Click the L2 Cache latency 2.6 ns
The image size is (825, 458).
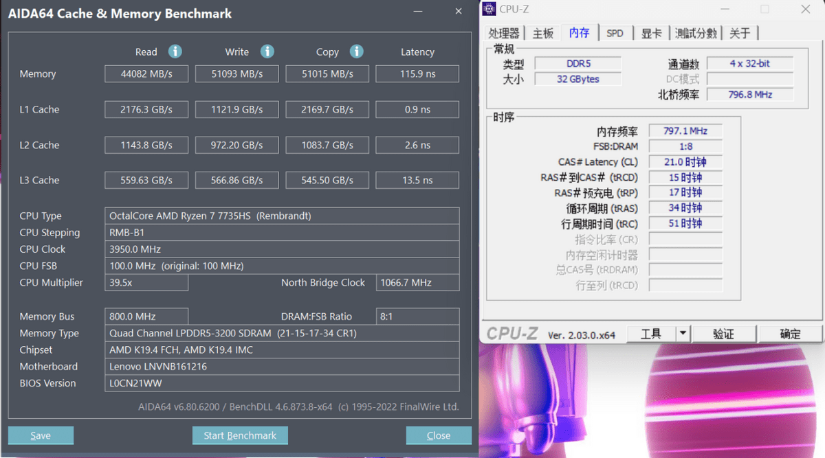point(417,145)
